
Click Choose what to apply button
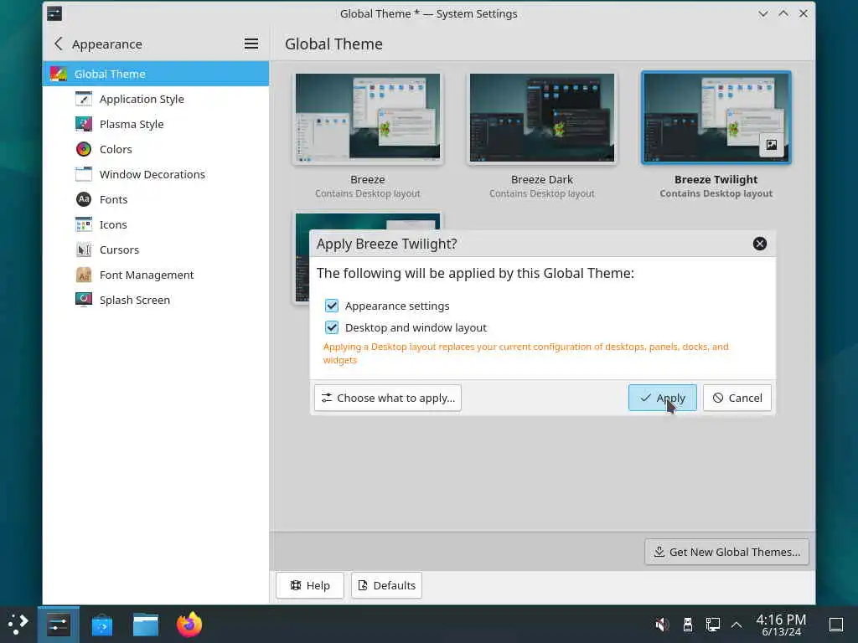coord(388,398)
